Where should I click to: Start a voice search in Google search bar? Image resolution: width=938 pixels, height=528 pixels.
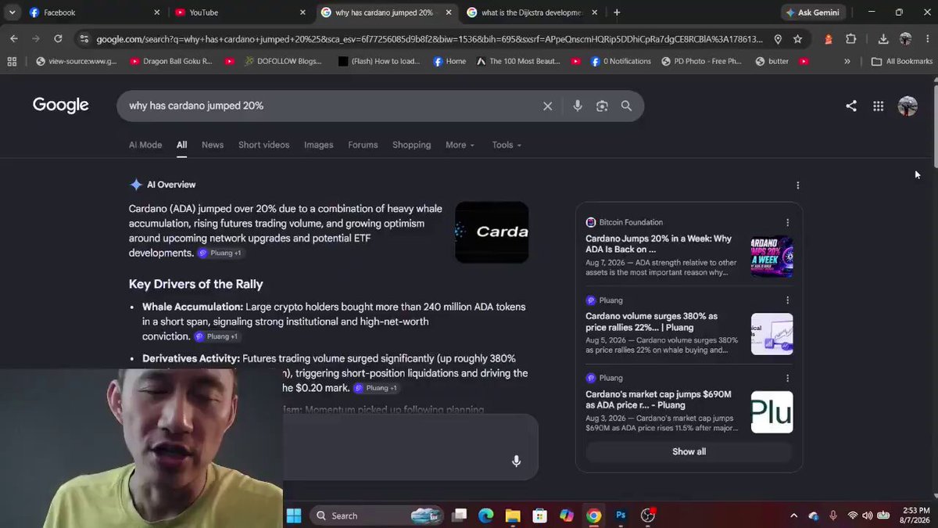click(578, 106)
